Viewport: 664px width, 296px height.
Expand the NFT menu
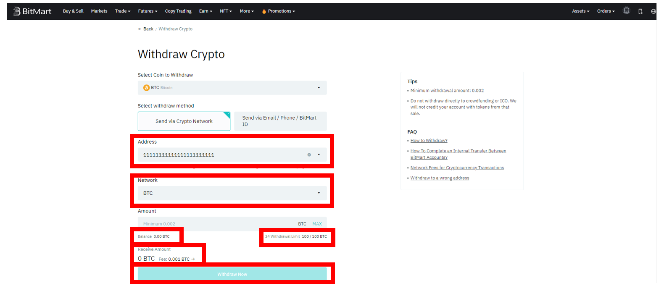(226, 11)
